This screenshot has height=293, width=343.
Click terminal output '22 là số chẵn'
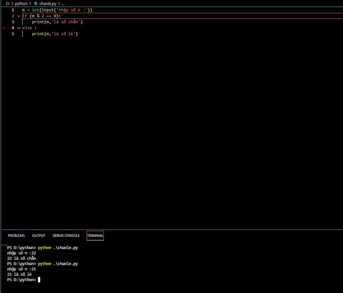click(x=21, y=258)
